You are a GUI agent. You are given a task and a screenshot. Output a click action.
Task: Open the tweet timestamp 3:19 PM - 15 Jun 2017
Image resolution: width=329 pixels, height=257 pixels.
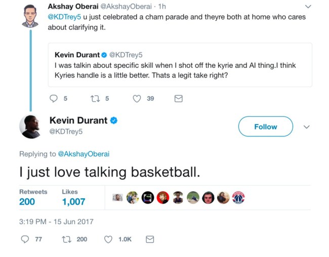coord(56,222)
